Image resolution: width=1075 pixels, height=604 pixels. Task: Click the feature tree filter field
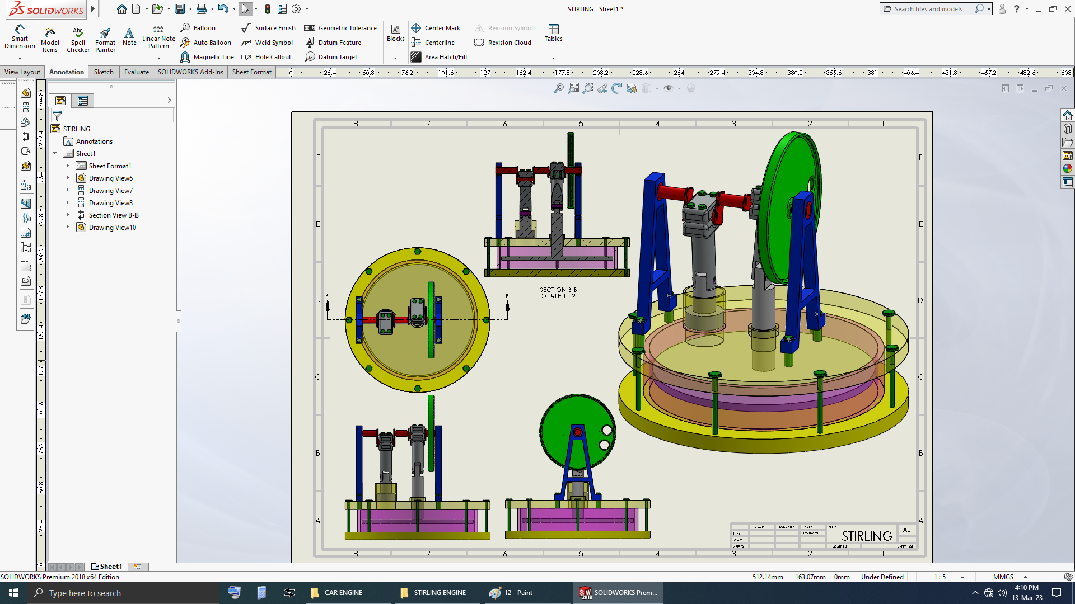coord(115,116)
